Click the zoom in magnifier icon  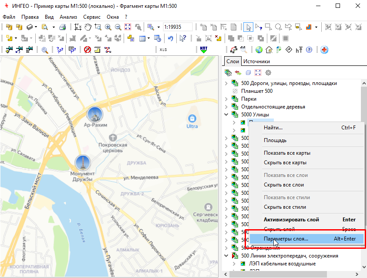(108, 27)
